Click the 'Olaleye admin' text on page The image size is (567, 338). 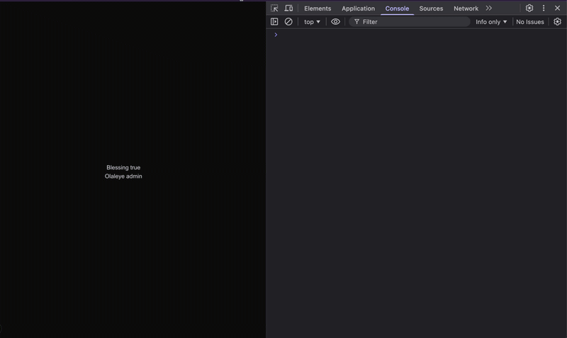point(123,176)
